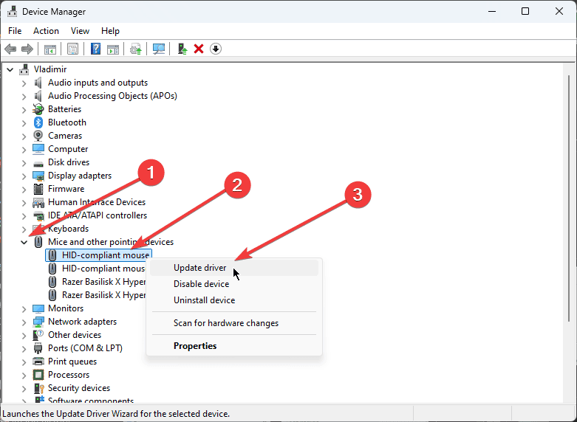Expand the Audio inputs and outputs node

(x=24, y=83)
